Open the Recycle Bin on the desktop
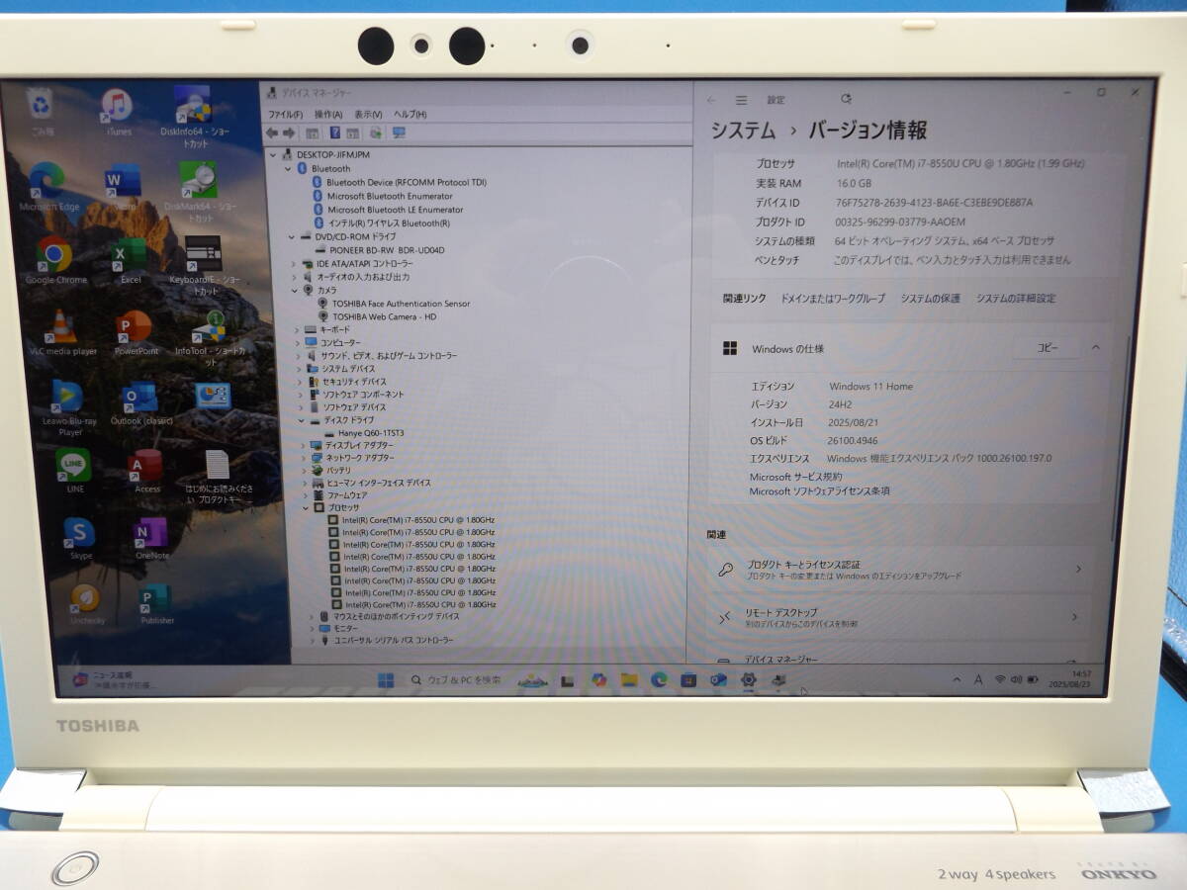Viewport: 1187px width, 890px height. click(42, 109)
